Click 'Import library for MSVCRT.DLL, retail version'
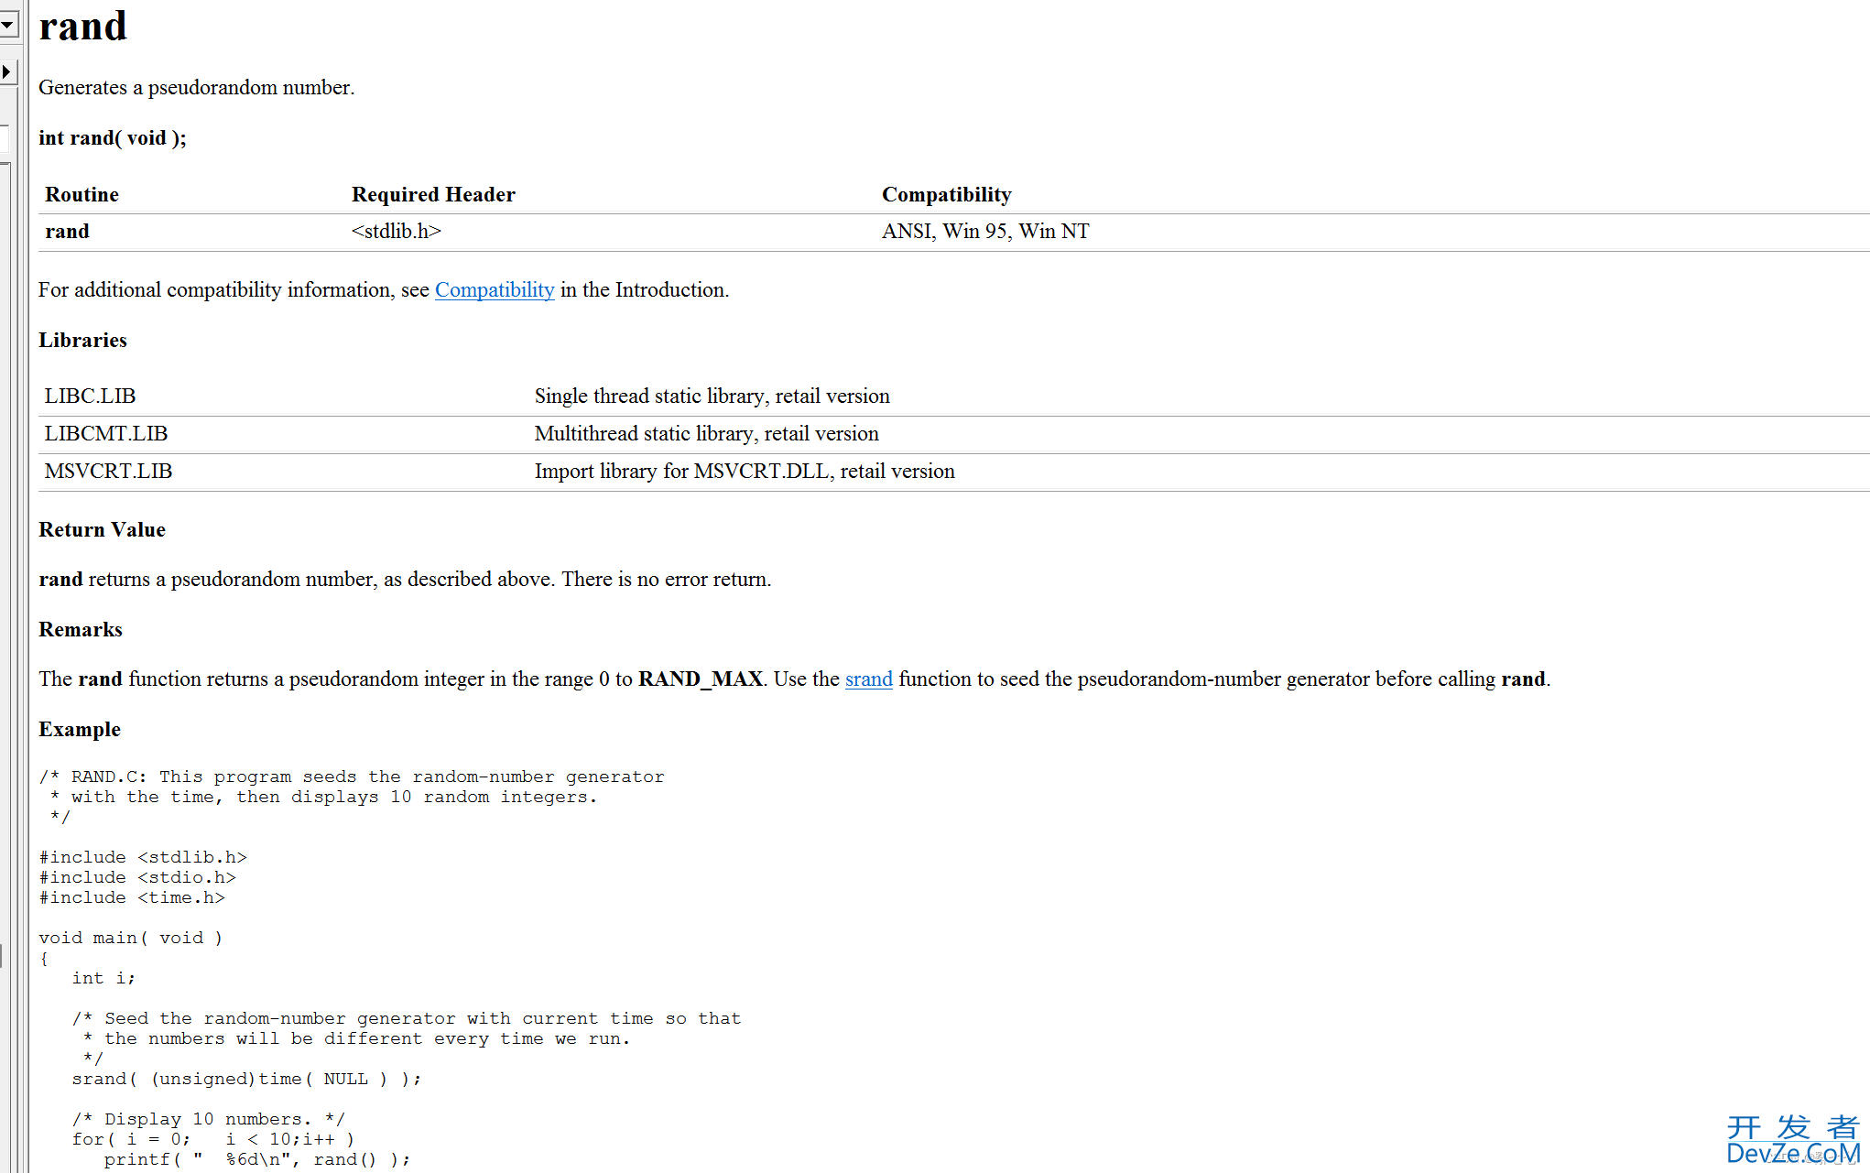 pyautogui.click(x=745, y=472)
